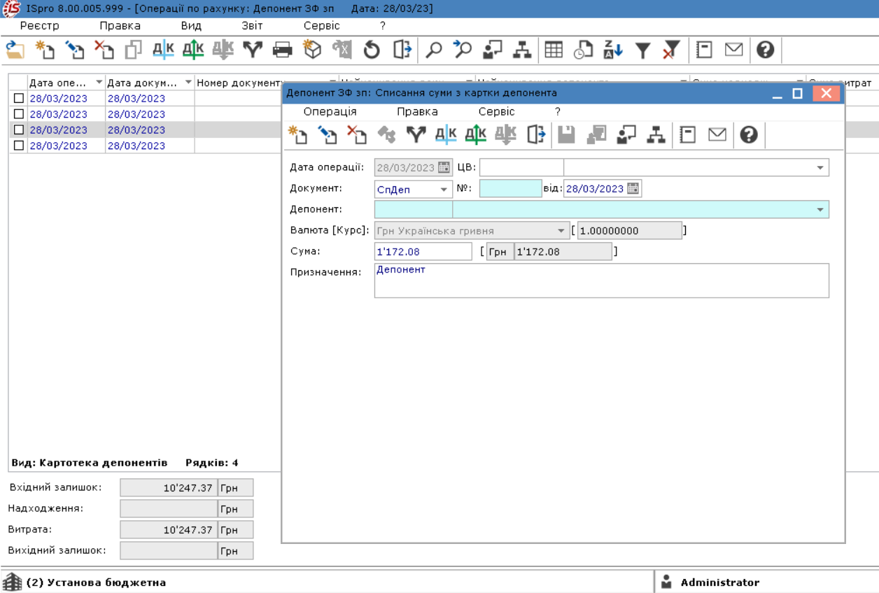Click the envelope mail icon in main toolbar
Screen dimensions: 879x593
click(x=733, y=50)
